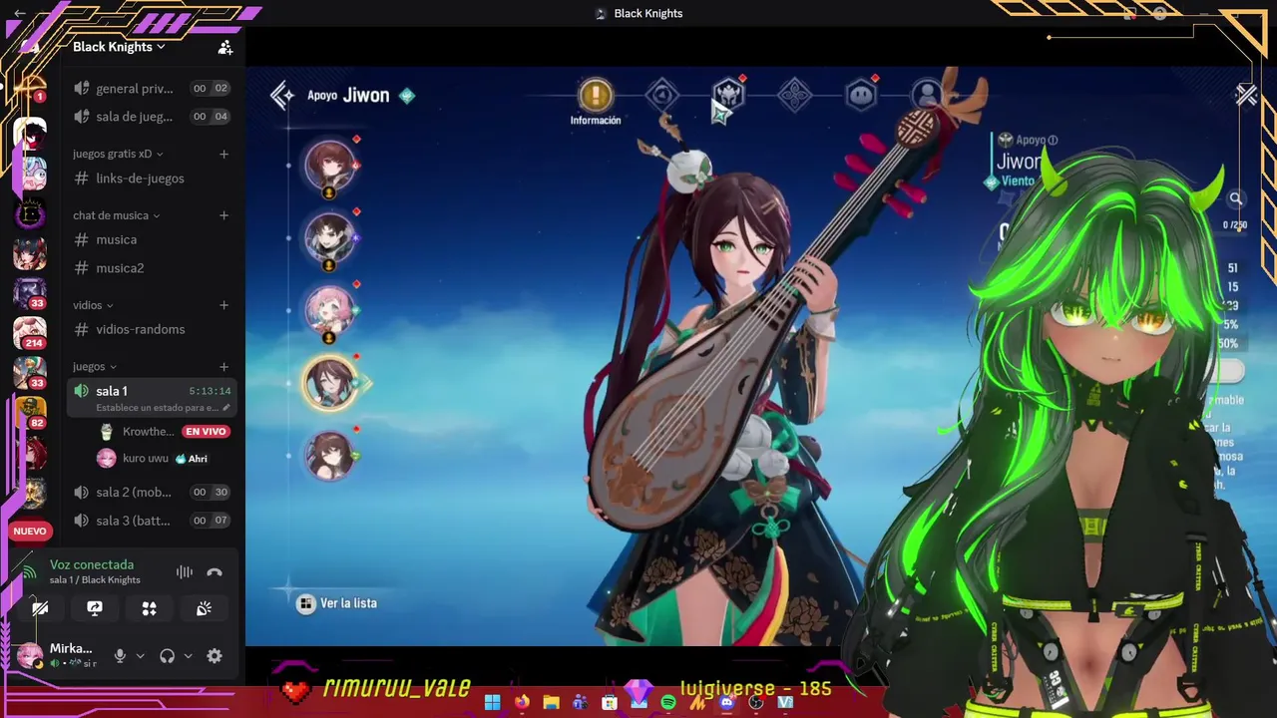Open File Explorer from the taskbar
Screen dimensions: 1277x718
click(551, 702)
